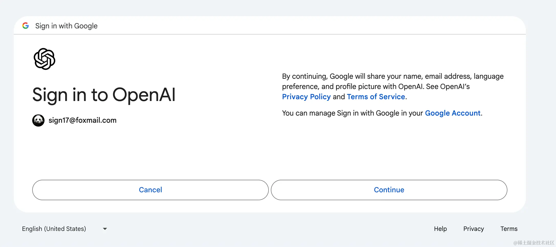
Task: Click the "You can manage Sign in" sentence
Action: pyautogui.click(x=353, y=113)
